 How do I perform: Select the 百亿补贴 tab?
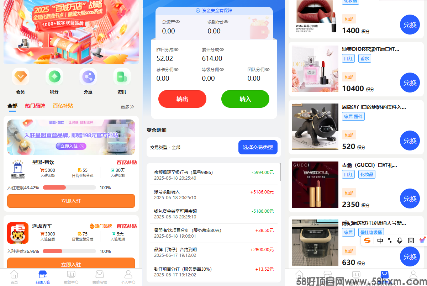tap(63, 106)
